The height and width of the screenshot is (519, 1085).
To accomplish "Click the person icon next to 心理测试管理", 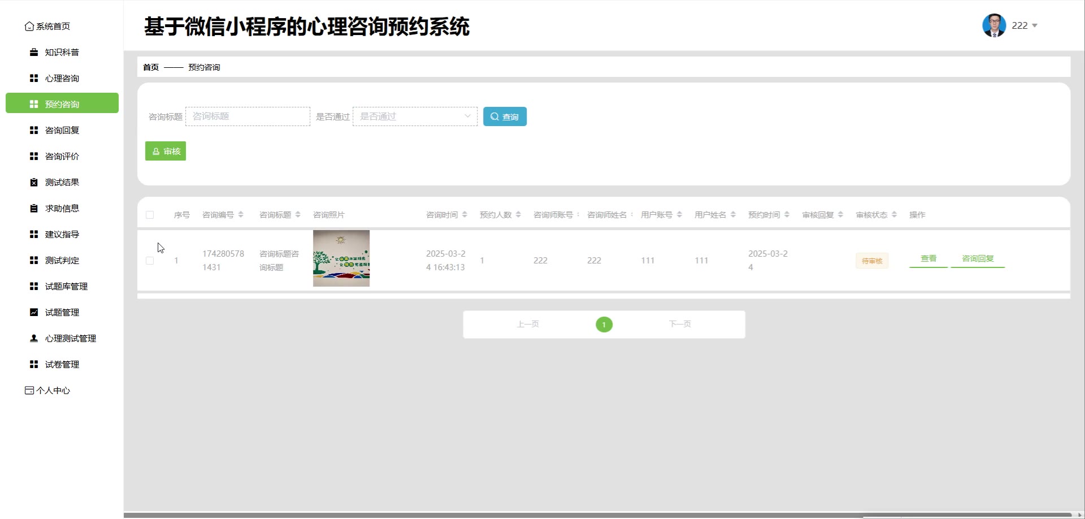I will [34, 339].
